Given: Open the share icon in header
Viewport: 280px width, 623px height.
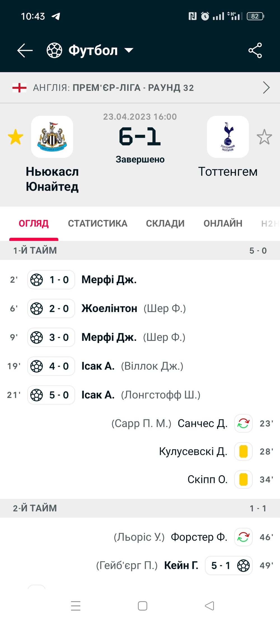Looking at the screenshot, I should (255, 50).
